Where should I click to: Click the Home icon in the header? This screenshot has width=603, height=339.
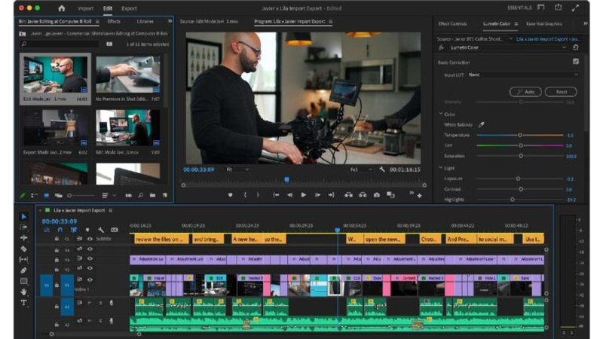click(x=62, y=8)
